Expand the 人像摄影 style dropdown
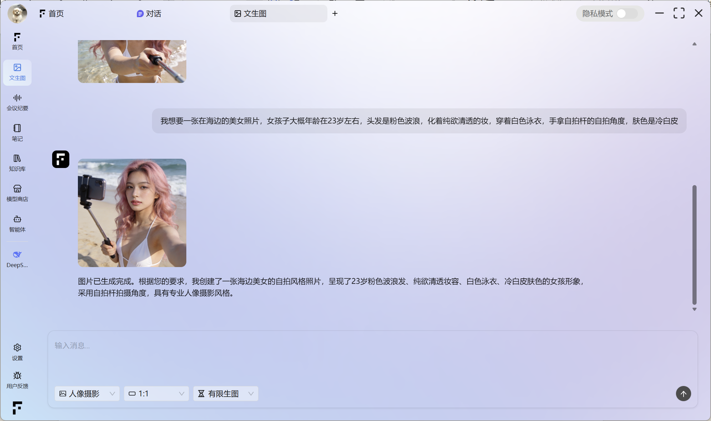This screenshot has height=421, width=711. tap(87, 394)
